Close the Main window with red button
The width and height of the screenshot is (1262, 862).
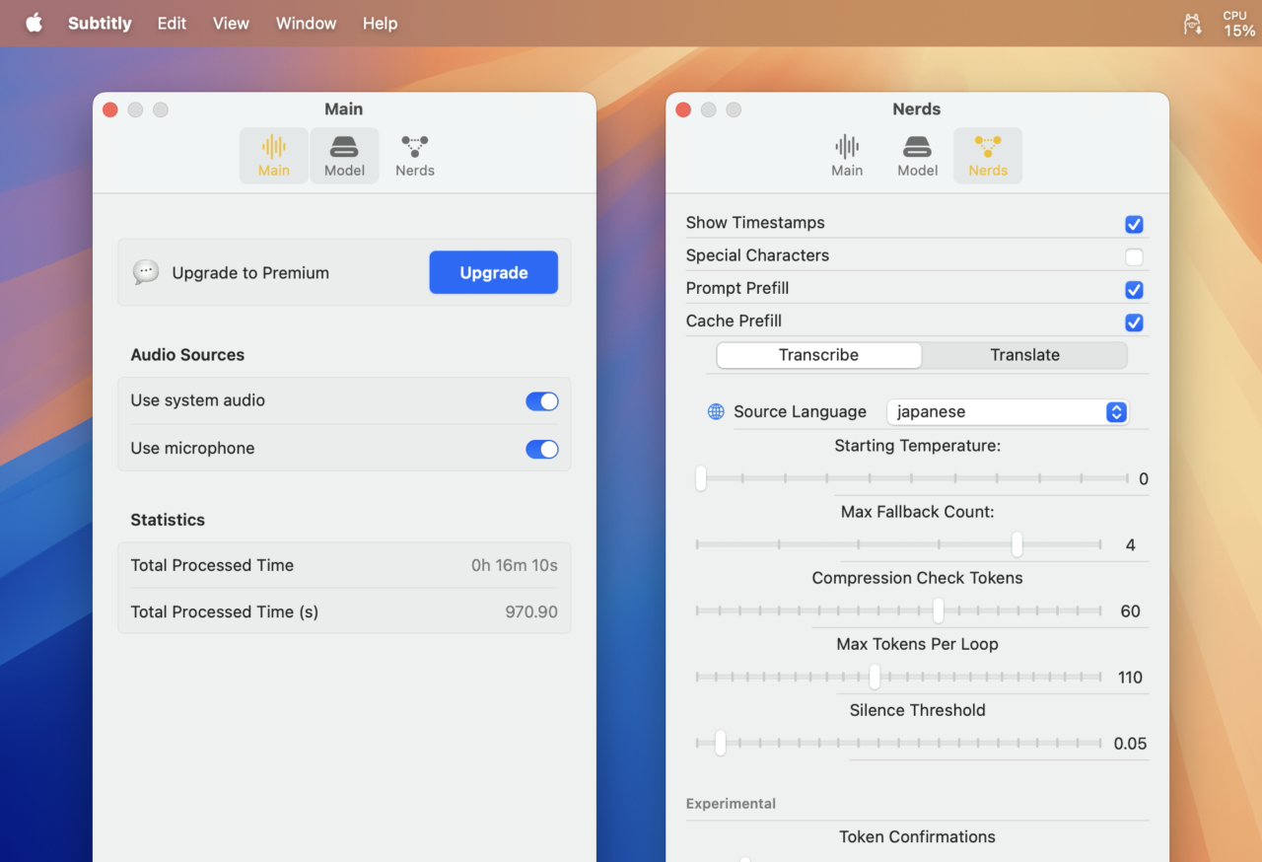click(110, 109)
